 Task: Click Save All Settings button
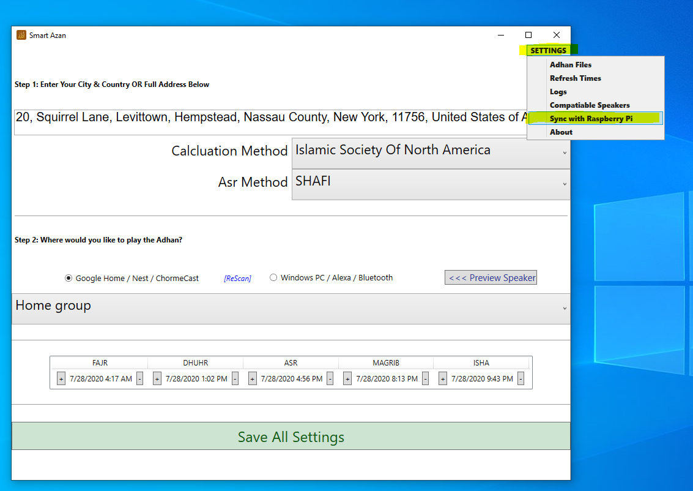point(291,436)
